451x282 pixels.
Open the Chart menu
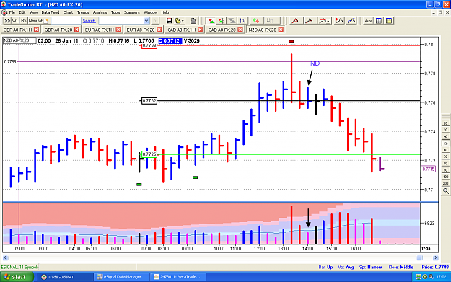[x=68, y=12]
